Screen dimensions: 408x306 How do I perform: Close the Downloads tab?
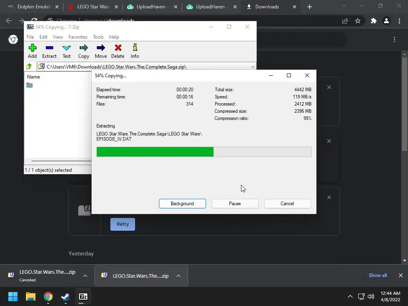(x=294, y=7)
